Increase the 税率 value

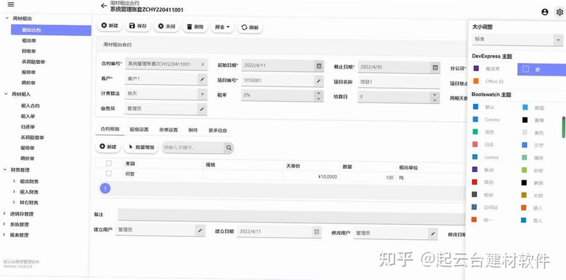[x=318, y=93]
